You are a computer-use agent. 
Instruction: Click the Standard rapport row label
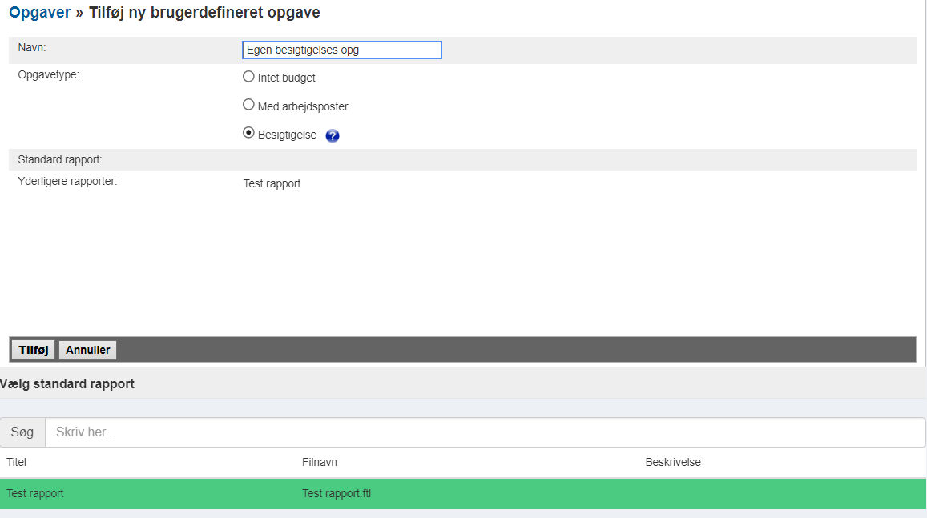point(59,159)
